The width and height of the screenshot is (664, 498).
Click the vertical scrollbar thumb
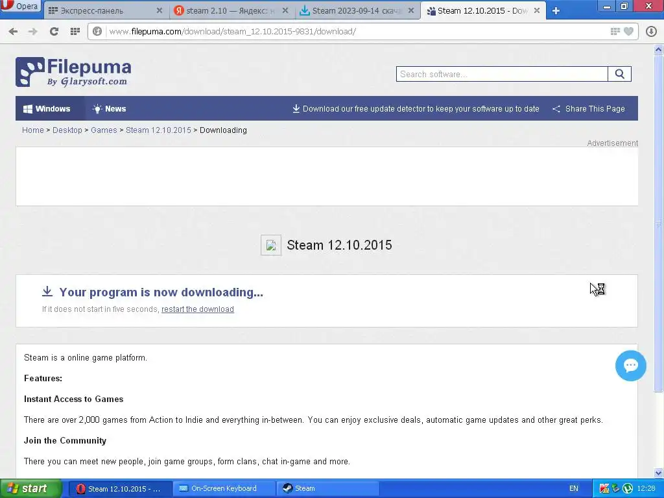click(x=659, y=224)
